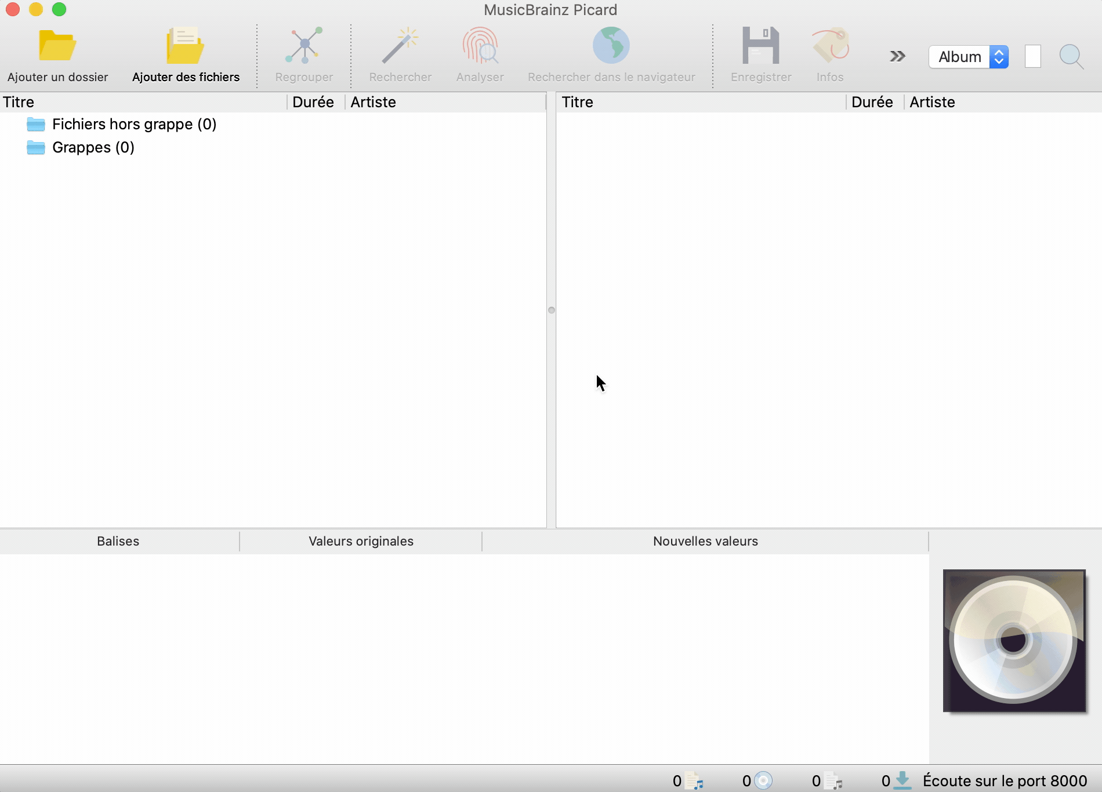Select Grappes (0) folder

pos(93,147)
